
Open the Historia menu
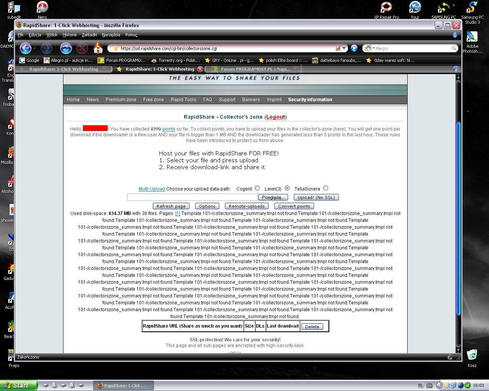pyautogui.click(x=70, y=35)
